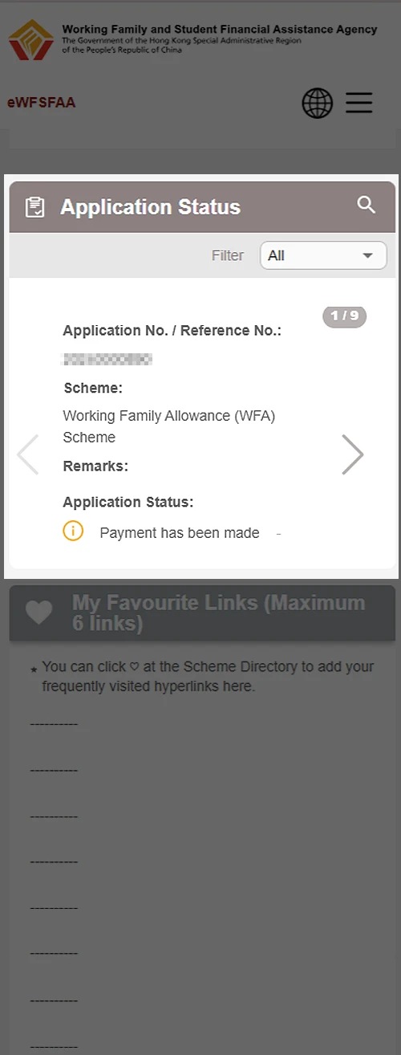Click the dropdown arrow in Filter box
Image resolution: width=401 pixels, height=1055 pixels.
click(368, 255)
